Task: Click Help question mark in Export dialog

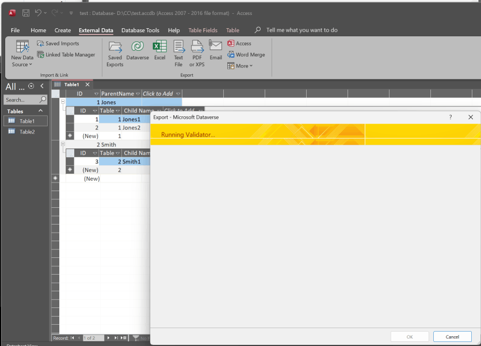Action: pyautogui.click(x=451, y=117)
